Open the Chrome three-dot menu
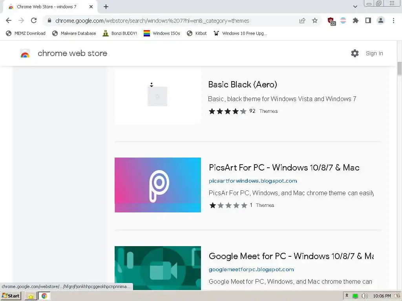The image size is (402, 301). [x=393, y=20]
